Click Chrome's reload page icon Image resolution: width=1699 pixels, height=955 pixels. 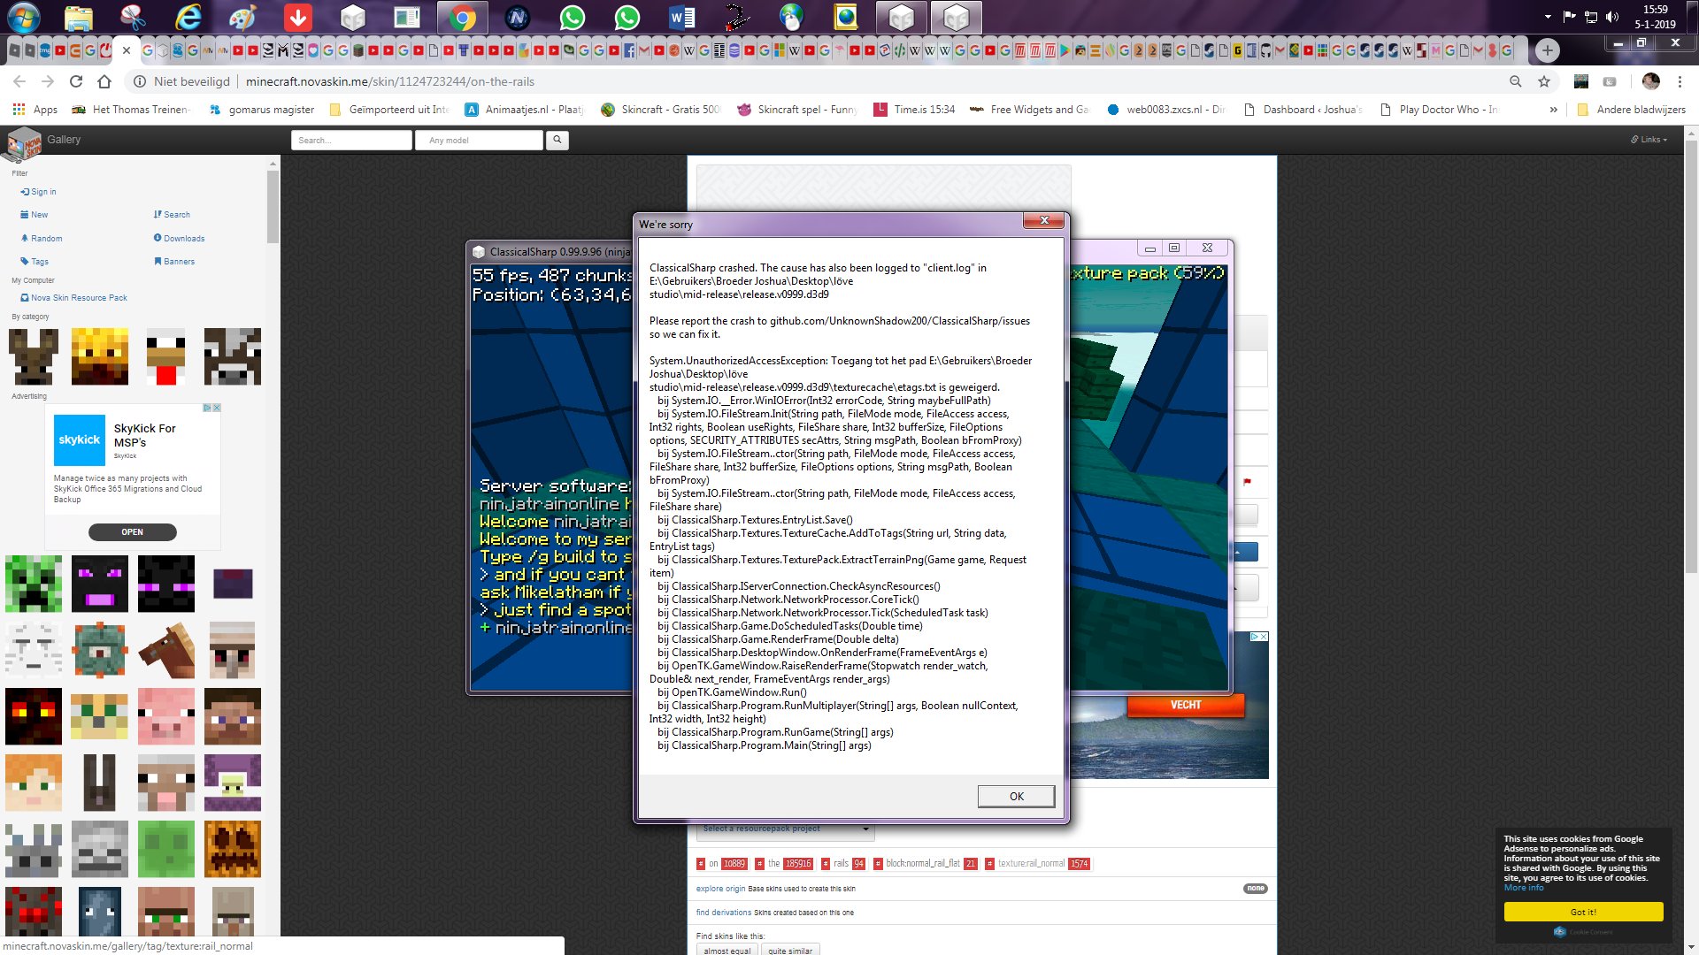[x=76, y=81]
